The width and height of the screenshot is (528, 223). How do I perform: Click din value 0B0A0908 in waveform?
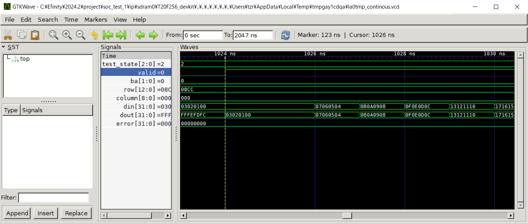pos(373,106)
